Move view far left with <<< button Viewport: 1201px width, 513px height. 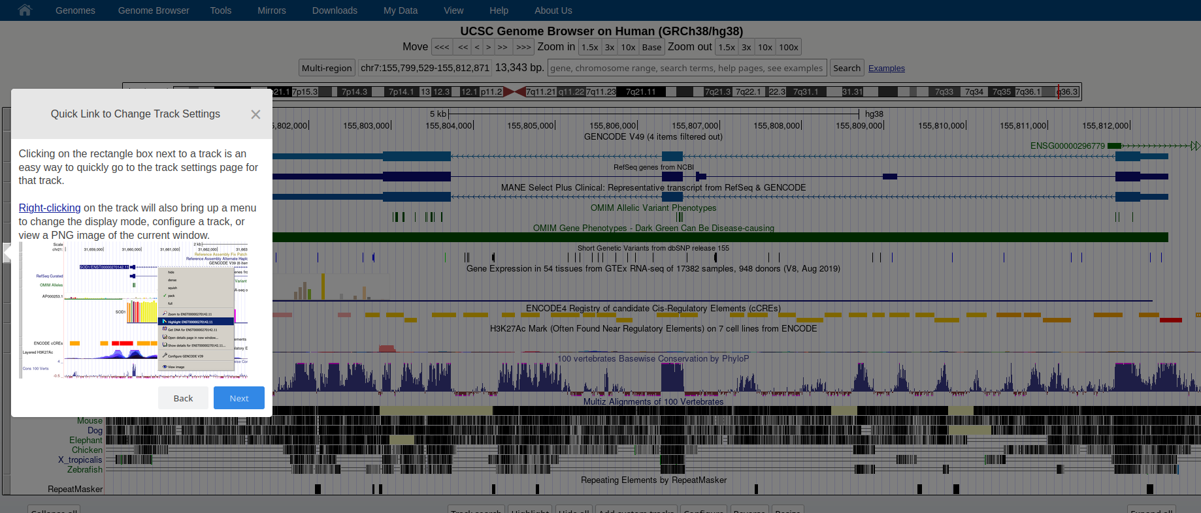pyautogui.click(x=442, y=47)
